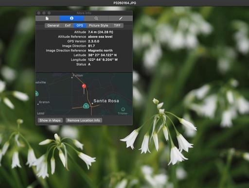Switch to the General tab
Viewport: 249px width, 188px height.
pyautogui.click(x=53, y=25)
